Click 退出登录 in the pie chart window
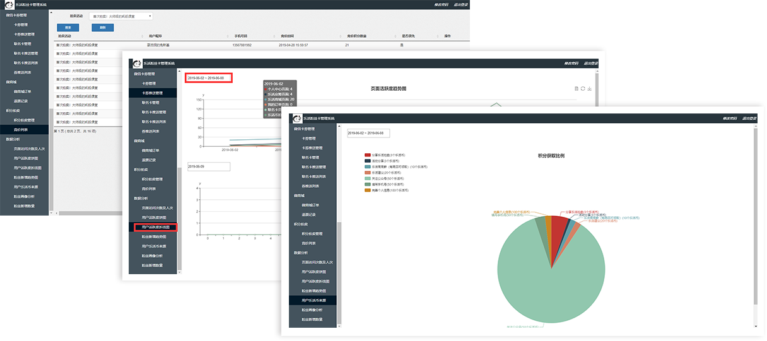The height and width of the screenshot is (341, 767). point(749,118)
